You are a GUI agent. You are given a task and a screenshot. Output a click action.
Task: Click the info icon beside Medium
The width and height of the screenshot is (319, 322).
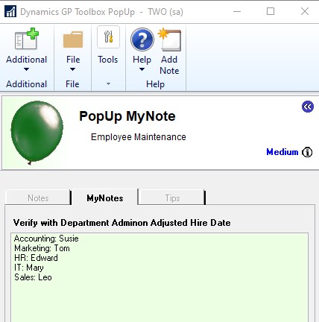coord(307,152)
